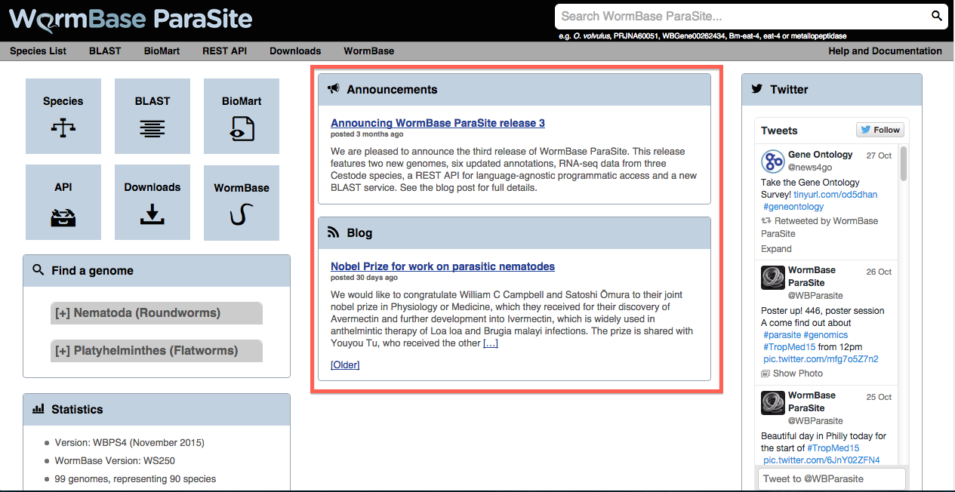Open the BioMart document icon tile

click(242, 115)
